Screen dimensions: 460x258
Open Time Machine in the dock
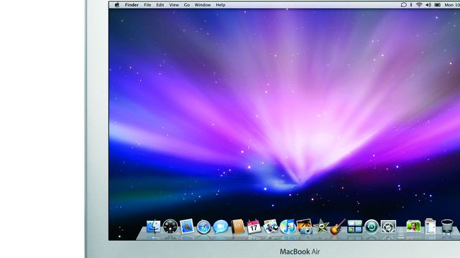[x=372, y=226]
